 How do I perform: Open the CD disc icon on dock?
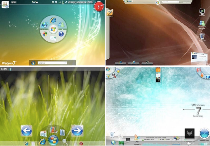point(120,137)
